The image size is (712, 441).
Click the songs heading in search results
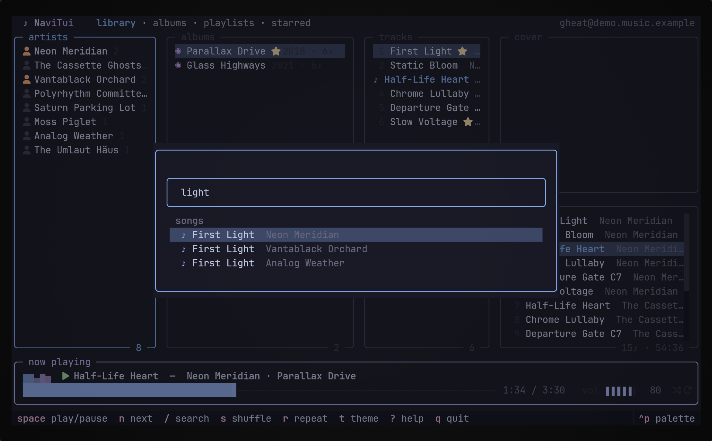point(189,221)
